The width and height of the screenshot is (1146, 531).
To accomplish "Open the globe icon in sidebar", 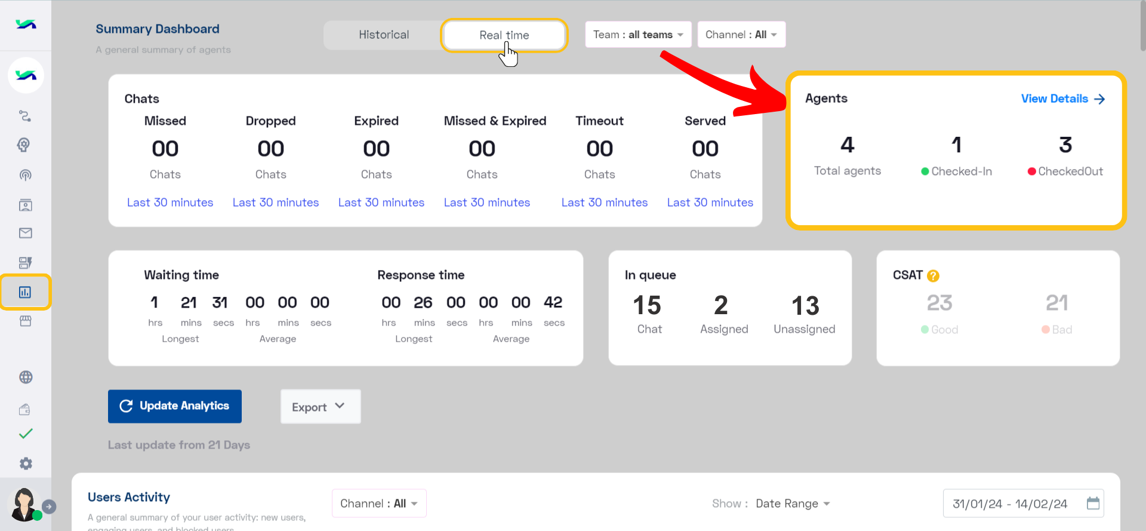I will pos(25,377).
